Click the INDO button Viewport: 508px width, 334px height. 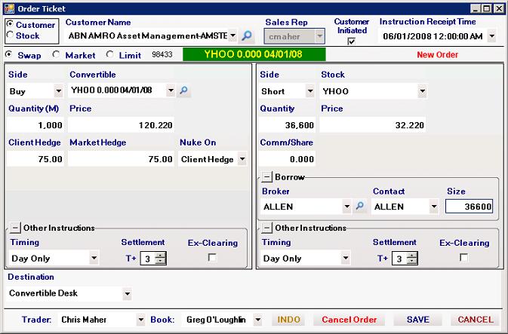point(288,320)
